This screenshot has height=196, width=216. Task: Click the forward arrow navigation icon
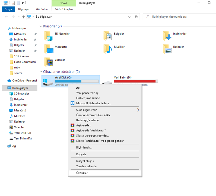point(13,17)
